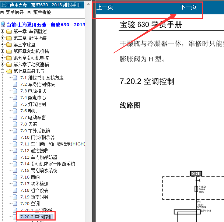This screenshot has width=224, height=222.
Task: Expand 第一章 车辆概述 tree node
Action: (2, 31)
